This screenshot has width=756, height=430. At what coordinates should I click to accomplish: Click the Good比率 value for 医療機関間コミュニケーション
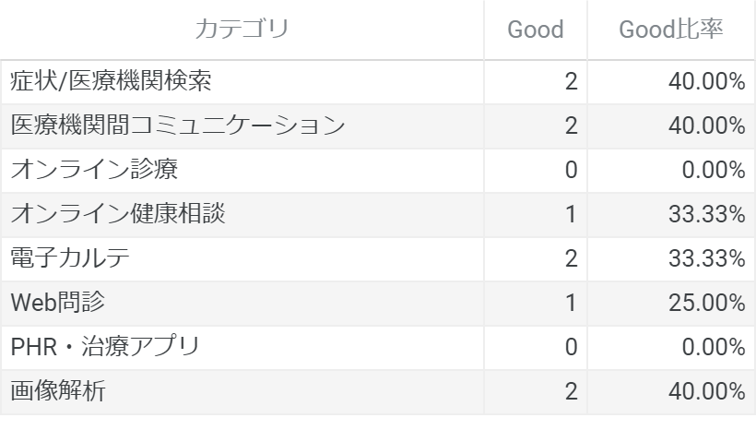pyautogui.click(x=707, y=125)
